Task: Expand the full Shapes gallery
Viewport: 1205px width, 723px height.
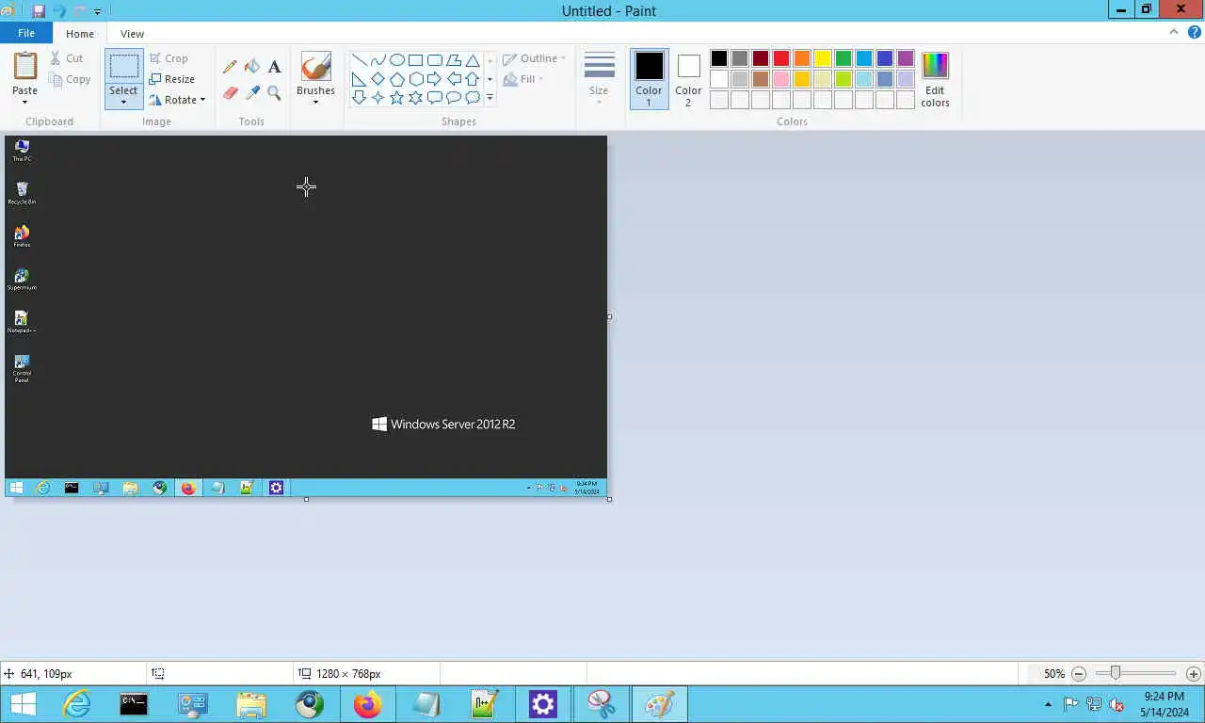Action: [490, 98]
